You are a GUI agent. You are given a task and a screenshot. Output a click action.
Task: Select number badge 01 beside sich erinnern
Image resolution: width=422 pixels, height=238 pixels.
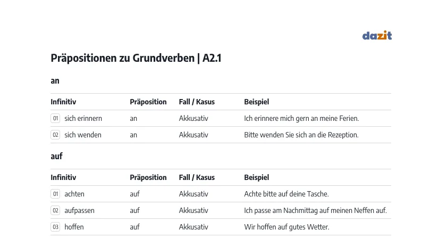tap(55, 118)
